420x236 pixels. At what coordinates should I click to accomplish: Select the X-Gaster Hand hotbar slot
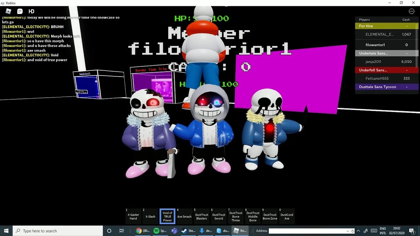[x=133, y=216]
